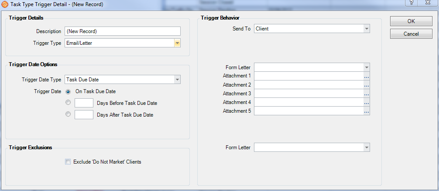Click the days-after number field
Image resolution: width=439 pixels, height=191 pixels.
(x=84, y=114)
